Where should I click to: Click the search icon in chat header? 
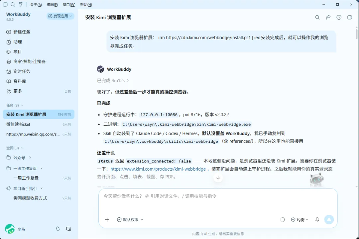(x=317, y=17)
